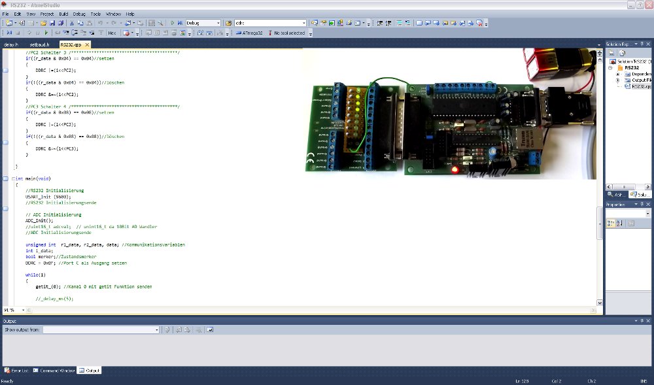The width and height of the screenshot is (654, 385).
Task: Click the Save All toolbar icon
Action: tap(61, 23)
